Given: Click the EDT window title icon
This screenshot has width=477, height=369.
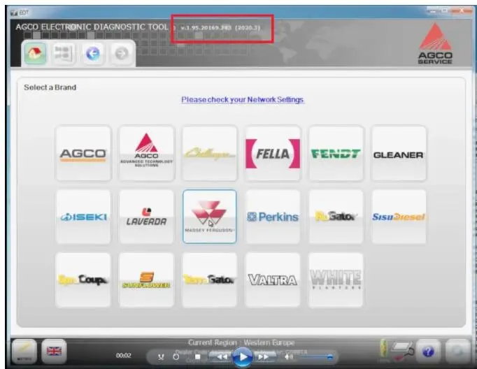Looking at the screenshot, I should pos(14,13).
